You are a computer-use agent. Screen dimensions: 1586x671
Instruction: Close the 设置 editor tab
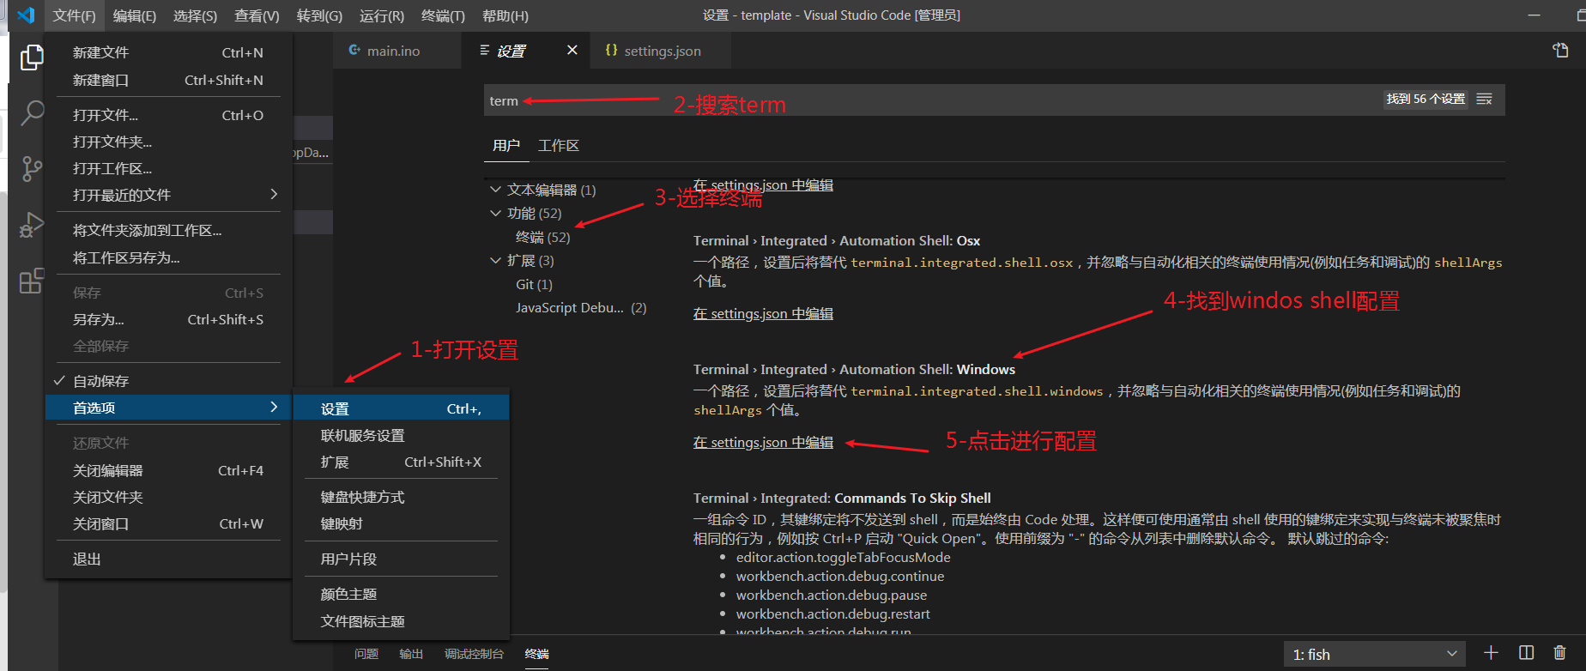[572, 51]
